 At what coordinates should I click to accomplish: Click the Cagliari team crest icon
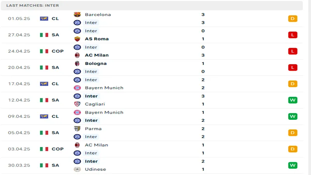(x=77, y=104)
